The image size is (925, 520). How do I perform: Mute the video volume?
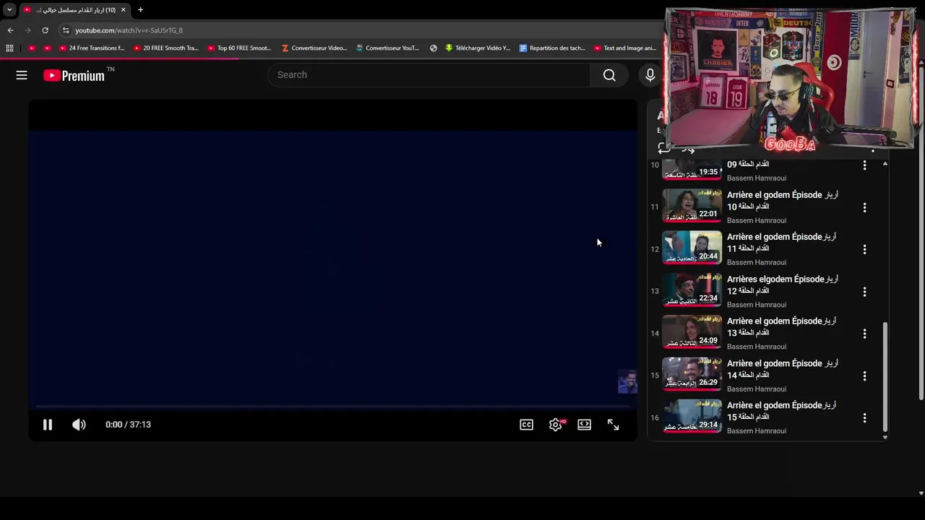pyautogui.click(x=79, y=425)
